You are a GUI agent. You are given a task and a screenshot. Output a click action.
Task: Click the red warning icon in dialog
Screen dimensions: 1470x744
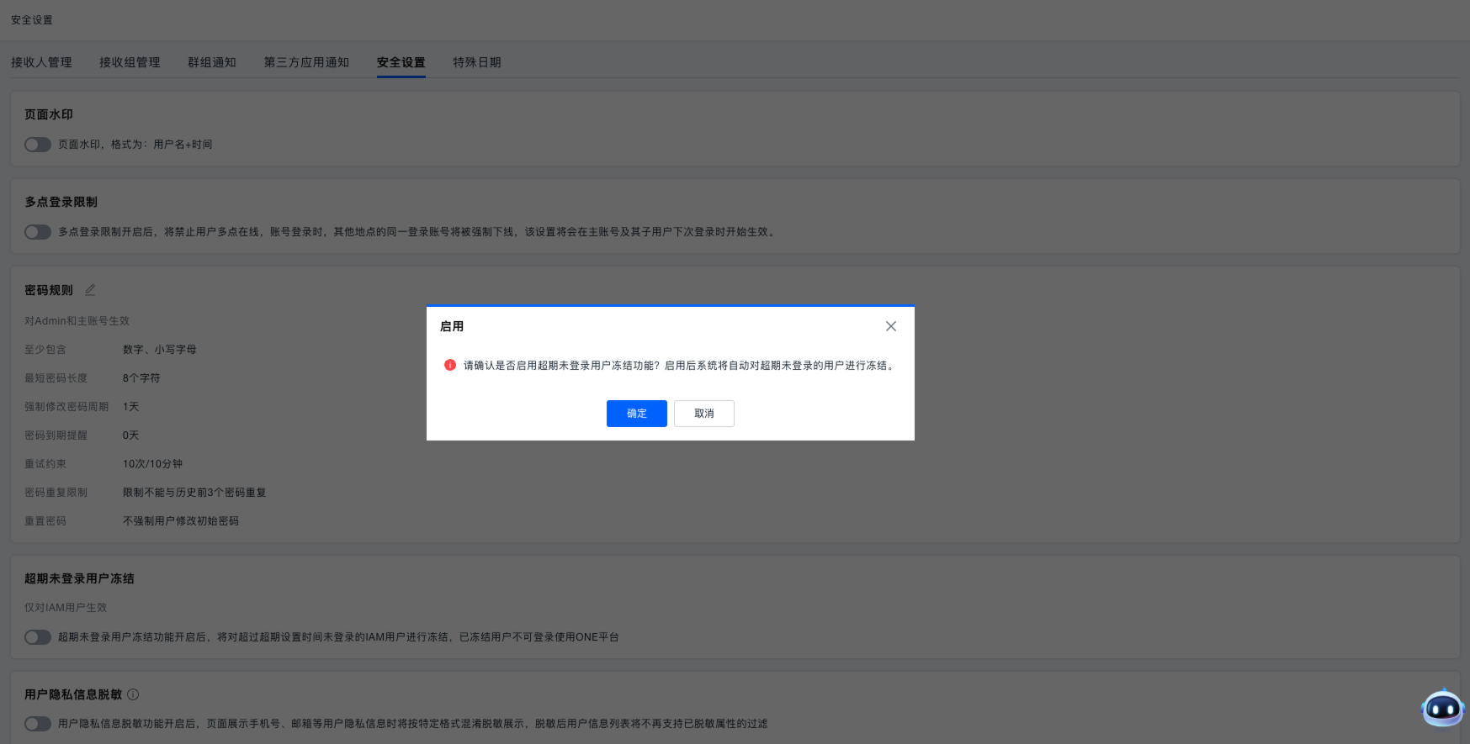coord(450,365)
